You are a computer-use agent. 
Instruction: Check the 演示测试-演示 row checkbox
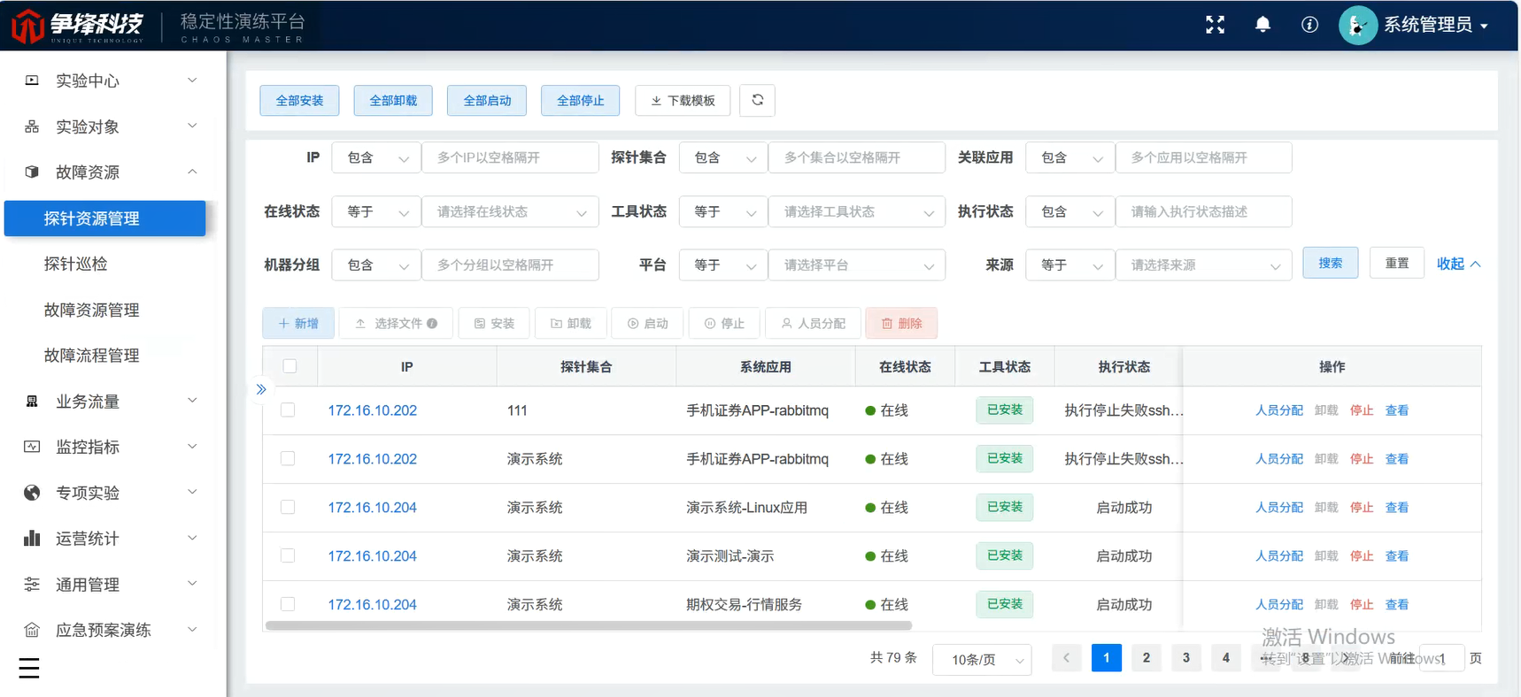288,556
